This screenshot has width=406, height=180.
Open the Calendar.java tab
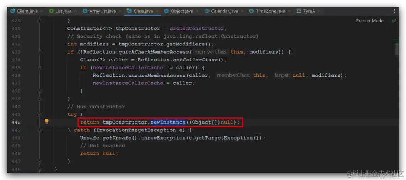pos(224,11)
